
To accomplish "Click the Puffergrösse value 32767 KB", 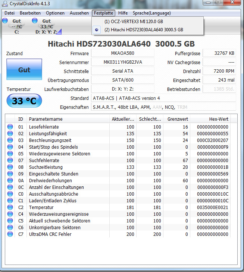I will [x=219, y=53].
